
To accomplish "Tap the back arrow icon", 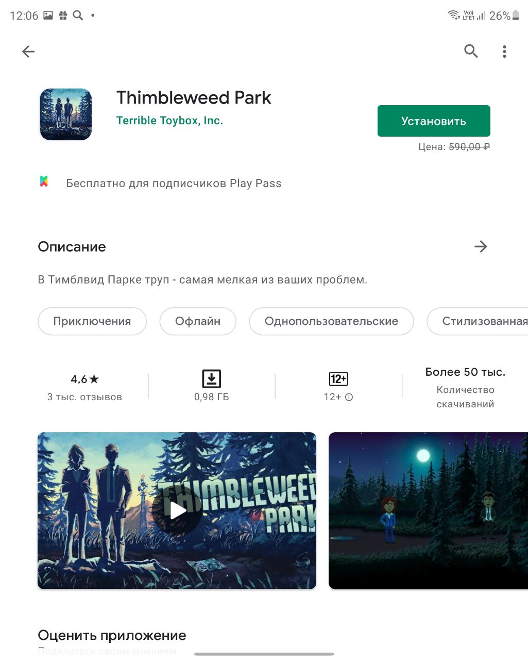I will [x=28, y=51].
